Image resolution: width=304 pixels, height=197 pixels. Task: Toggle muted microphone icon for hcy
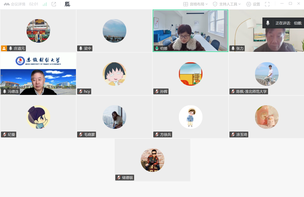pyautogui.click(x=81, y=92)
